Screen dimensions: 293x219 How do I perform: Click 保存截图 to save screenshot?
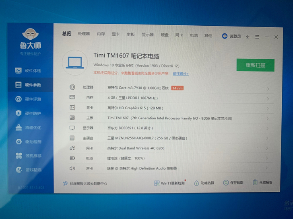point(233,182)
